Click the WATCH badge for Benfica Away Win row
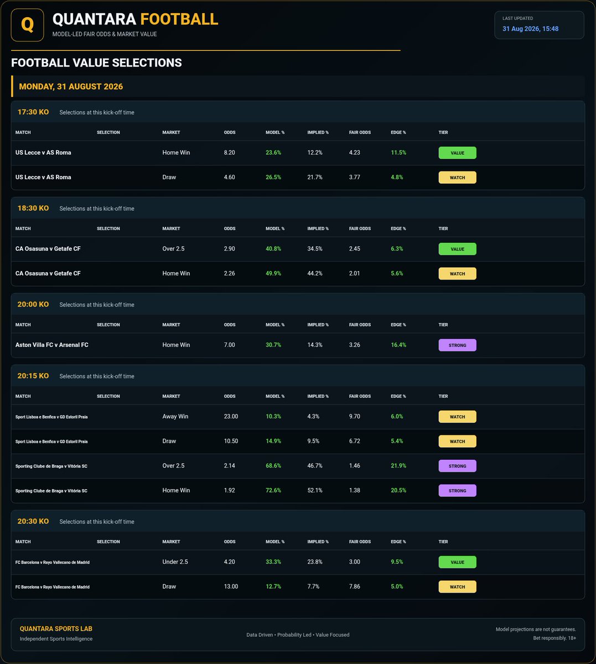Viewport: 596px width, 664px height. coord(457,417)
